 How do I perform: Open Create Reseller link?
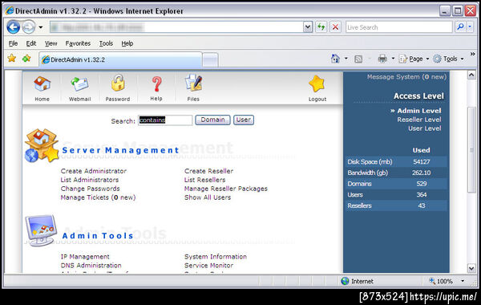pyautogui.click(x=209, y=171)
